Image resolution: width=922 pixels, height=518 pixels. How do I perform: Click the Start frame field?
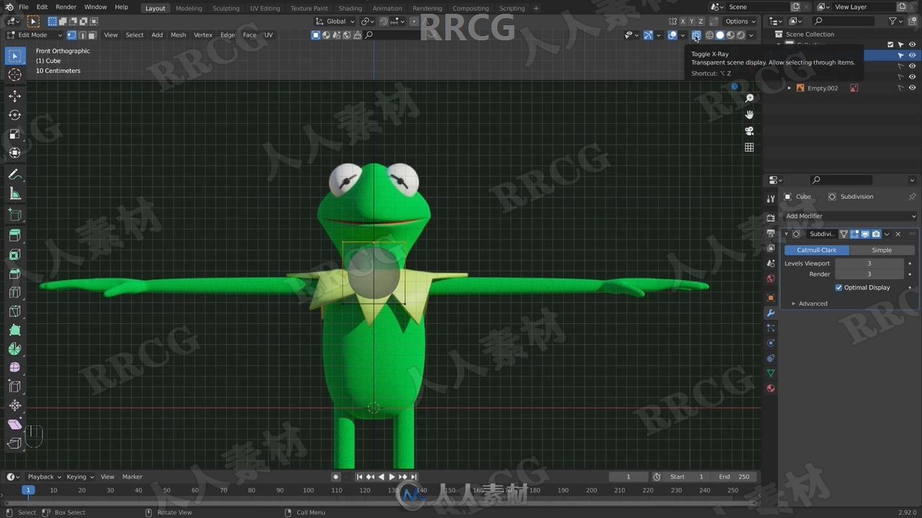click(x=687, y=476)
